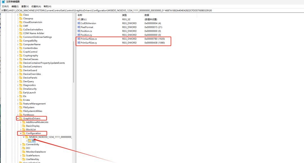The width and height of the screenshot is (304, 163).
Task: Select the DevQuery folder icon
Action: click(21, 81)
